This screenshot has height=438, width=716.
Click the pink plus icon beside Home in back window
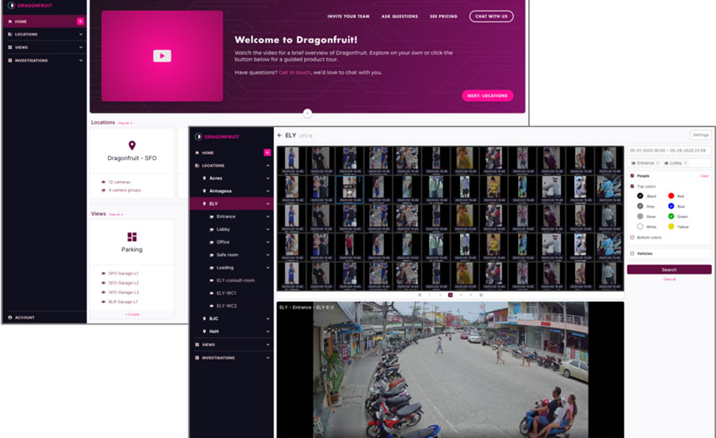coord(80,21)
